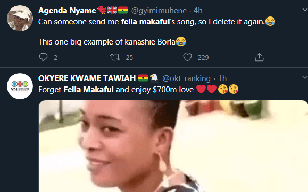Open the Agenda Nyame display name
The image size is (308, 192).
(x=67, y=11)
